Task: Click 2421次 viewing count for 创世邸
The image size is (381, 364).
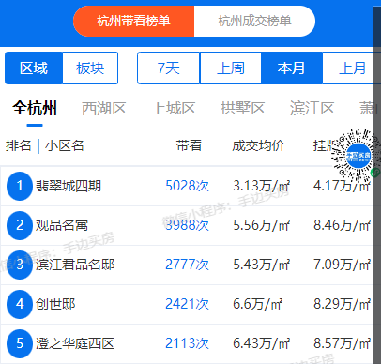Action: coord(187,304)
